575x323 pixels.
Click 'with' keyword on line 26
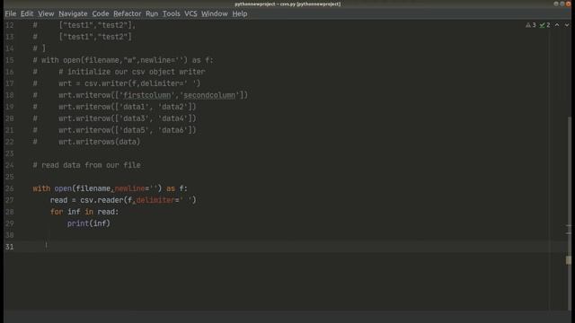(x=41, y=188)
